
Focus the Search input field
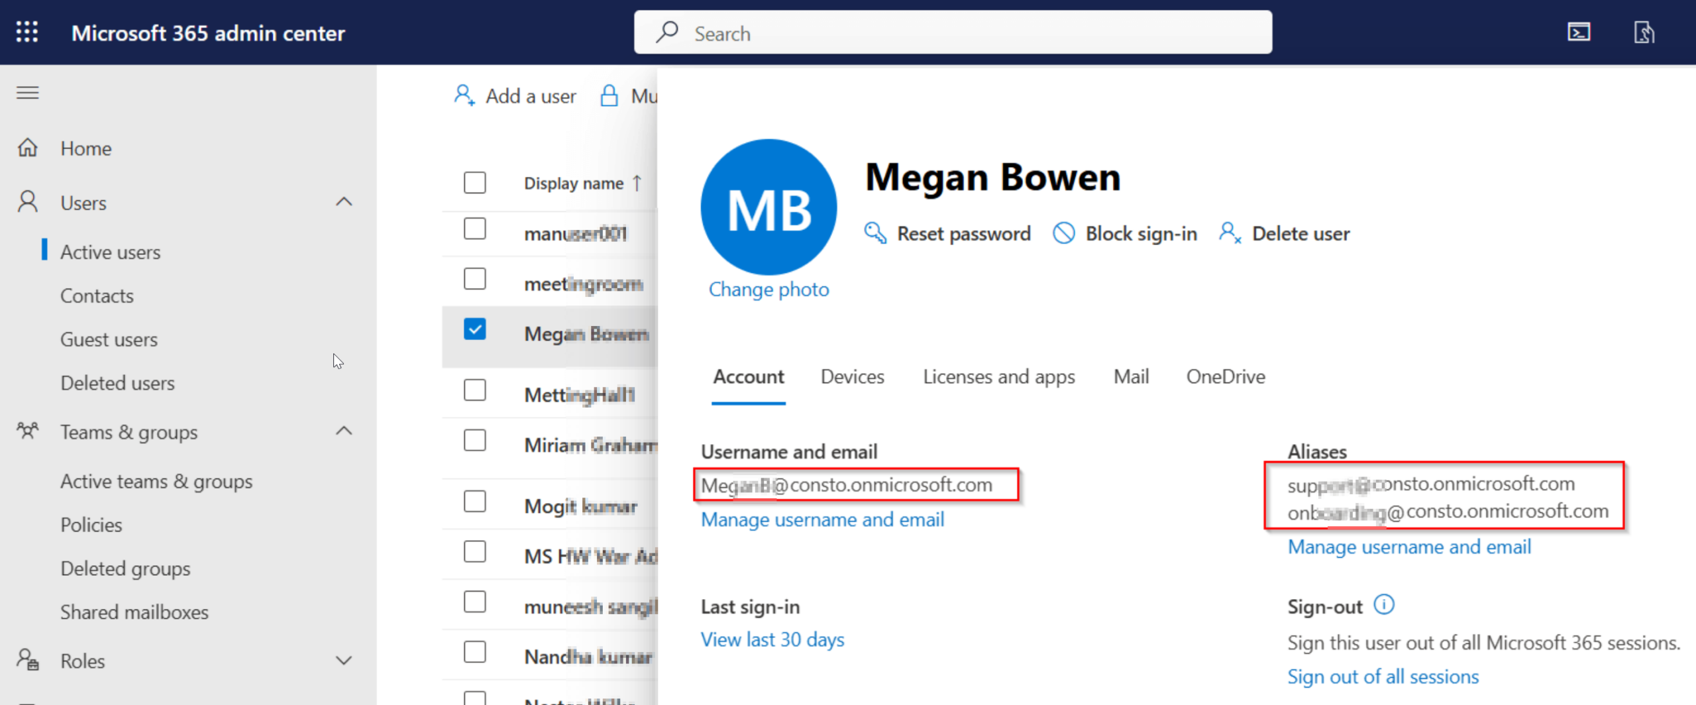click(x=953, y=32)
